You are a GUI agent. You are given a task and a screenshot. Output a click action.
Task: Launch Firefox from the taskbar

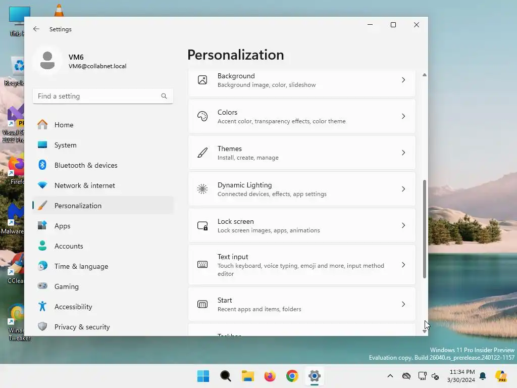click(x=270, y=376)
